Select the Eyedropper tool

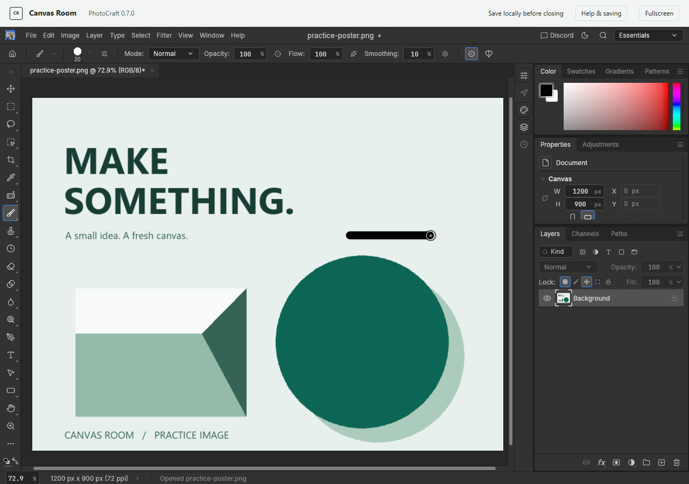point(10,177)
